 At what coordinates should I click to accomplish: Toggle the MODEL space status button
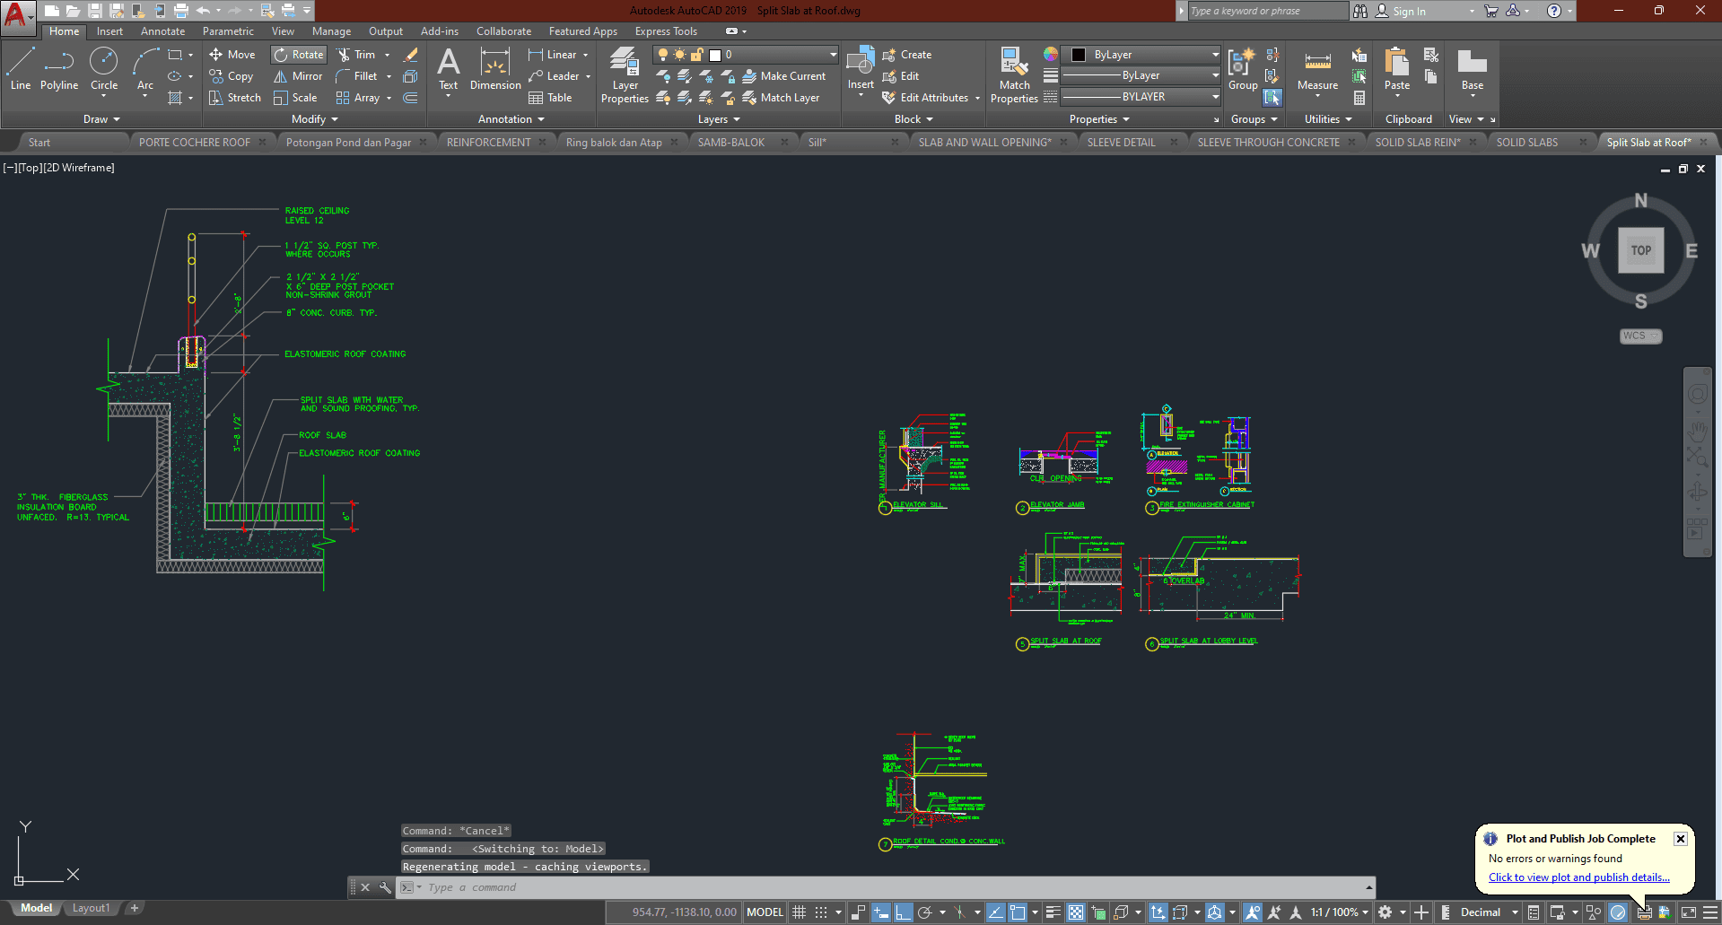point(765,912)
